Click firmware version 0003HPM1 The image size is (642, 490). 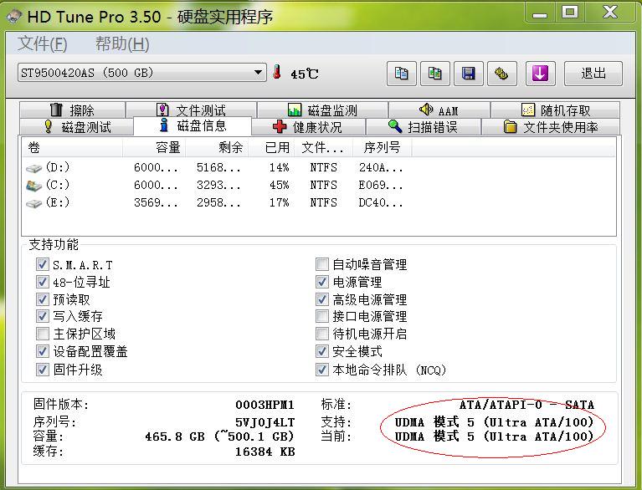pos(265,405)
